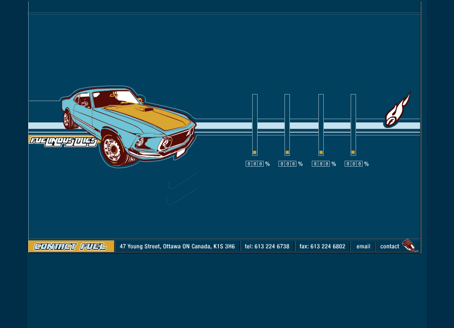Click the email link in footer bar
Viewport: 454px width, 328px height.
click(x=363, y=247)
